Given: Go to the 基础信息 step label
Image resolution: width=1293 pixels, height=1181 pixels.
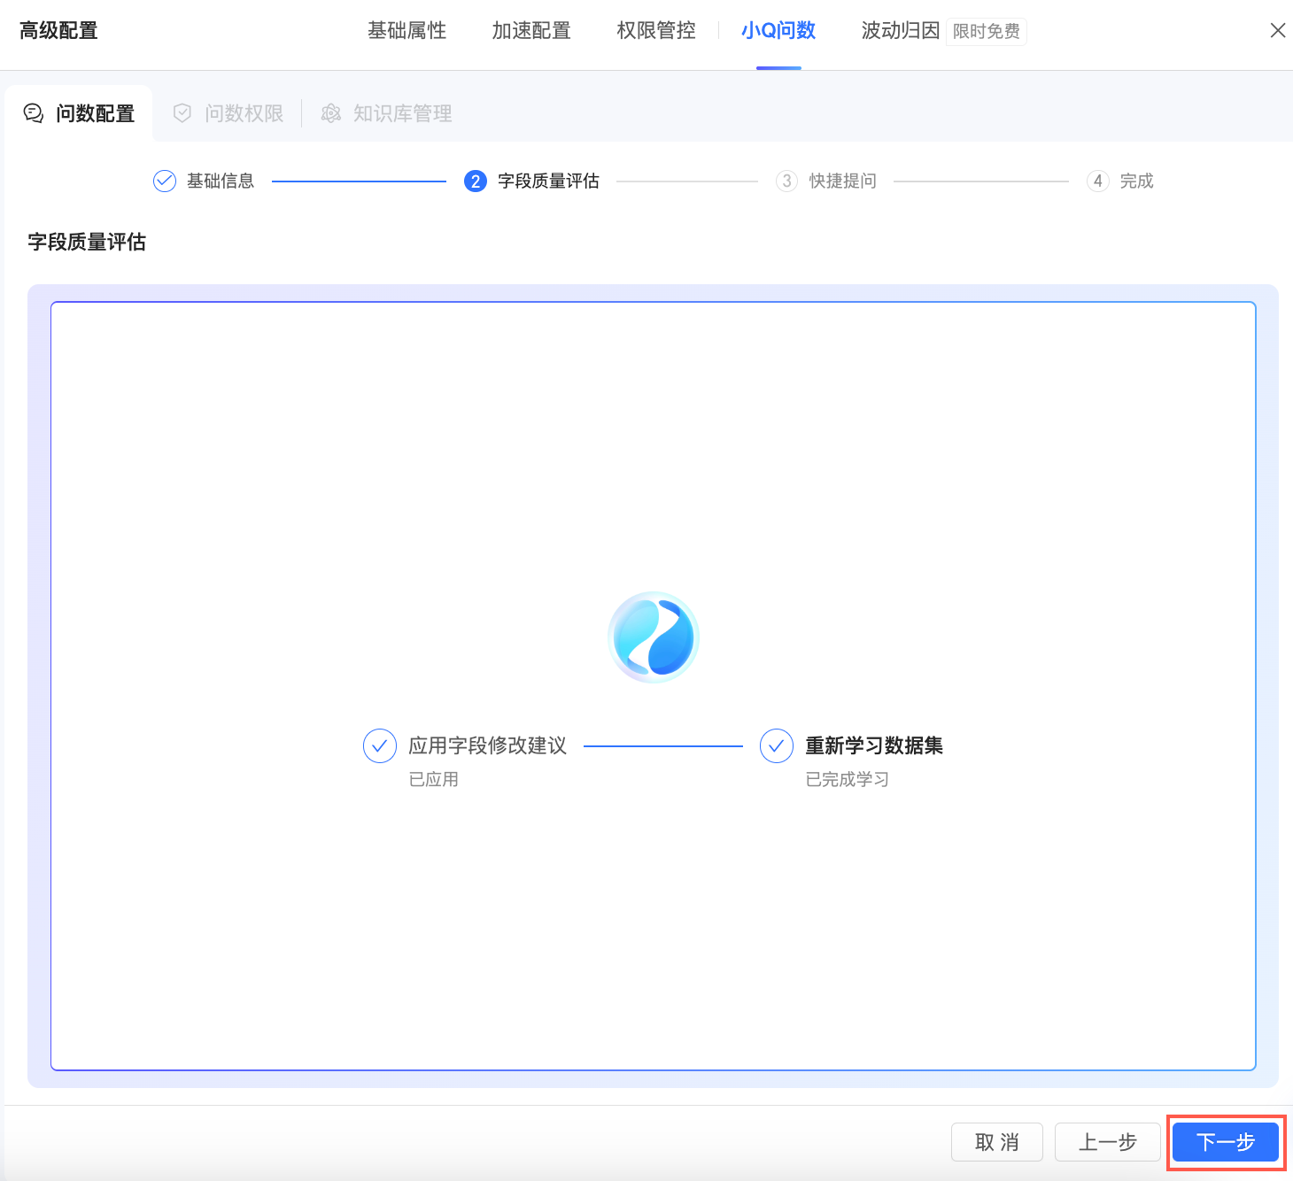Looking at the screenshot, I should (x=221, y=181).
